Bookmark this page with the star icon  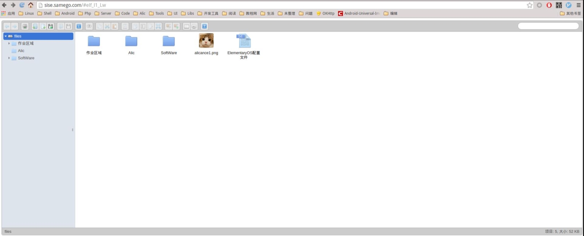[530, 5]
